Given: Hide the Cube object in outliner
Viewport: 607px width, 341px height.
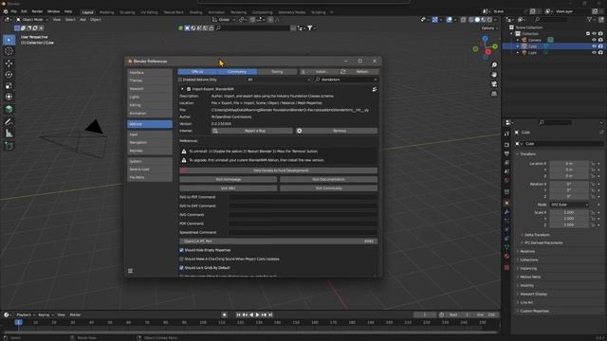Looking at the screenshot, I should click(595, 46).
